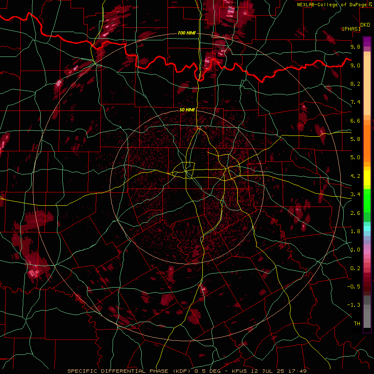Viewport: 374px width, 374px height.
Task: Select the 2.6 value on the color scale
Action: (355, 213)
